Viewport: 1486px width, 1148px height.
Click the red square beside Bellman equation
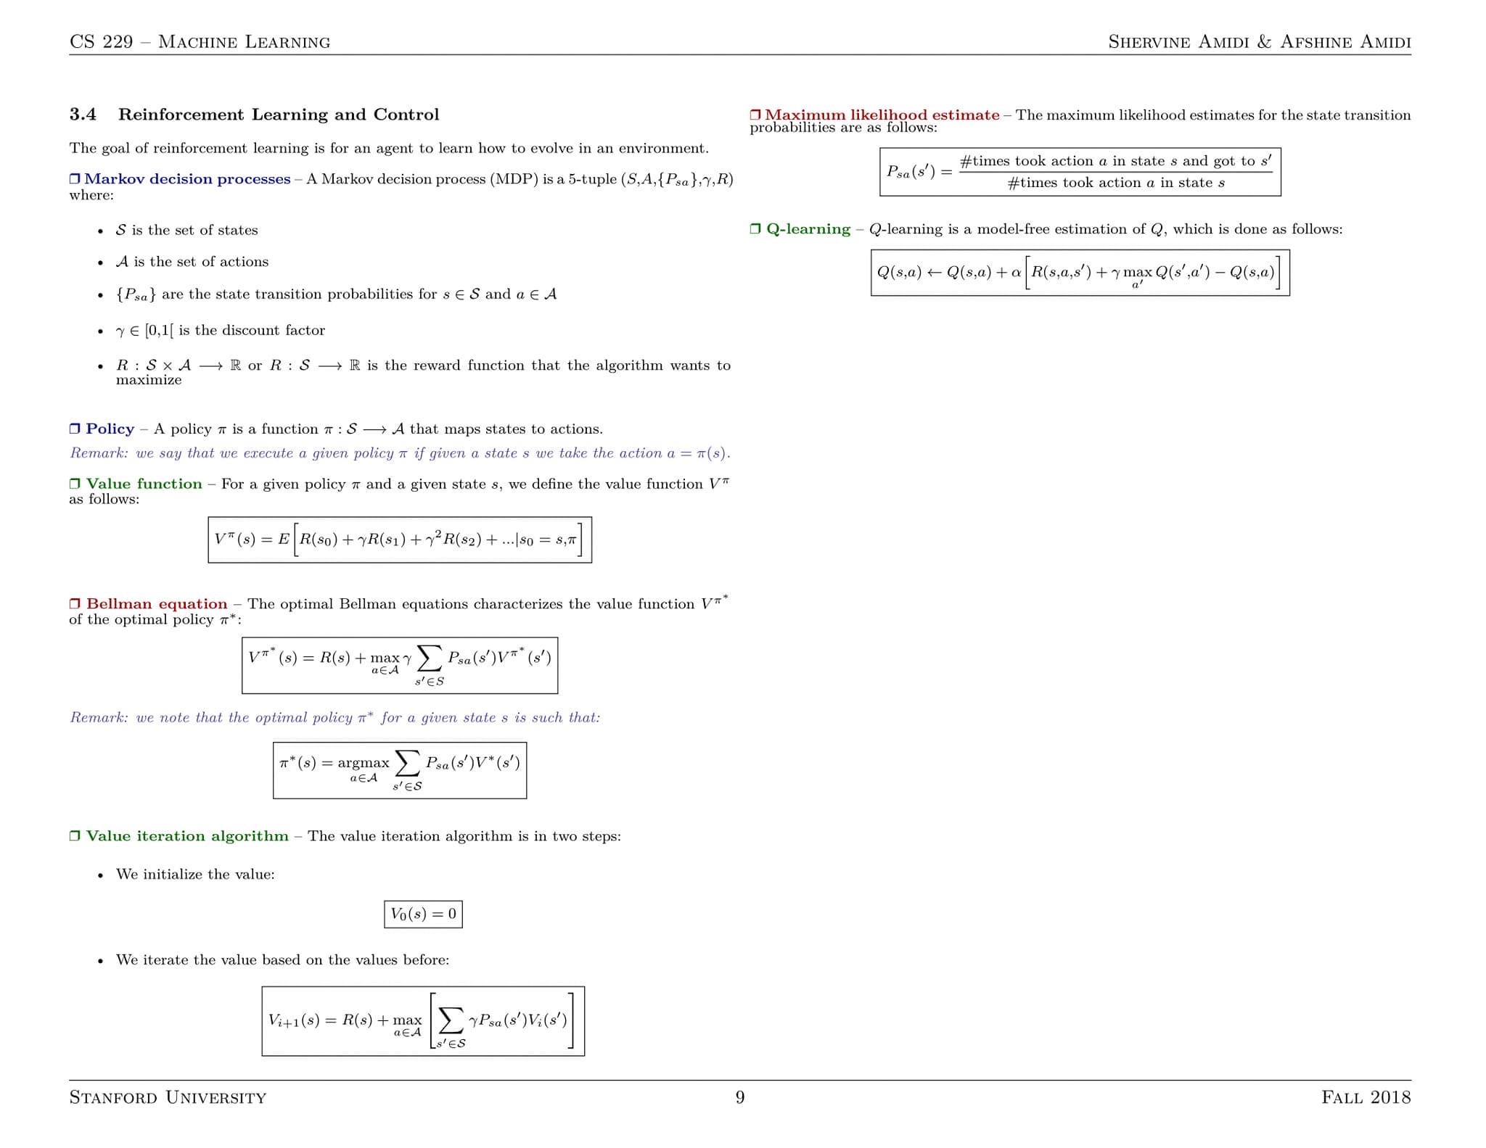tap(75, 604)
